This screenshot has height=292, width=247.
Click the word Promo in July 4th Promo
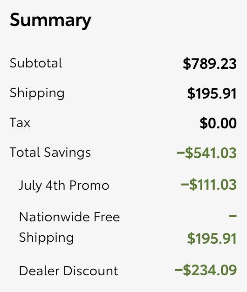point(89,186)
